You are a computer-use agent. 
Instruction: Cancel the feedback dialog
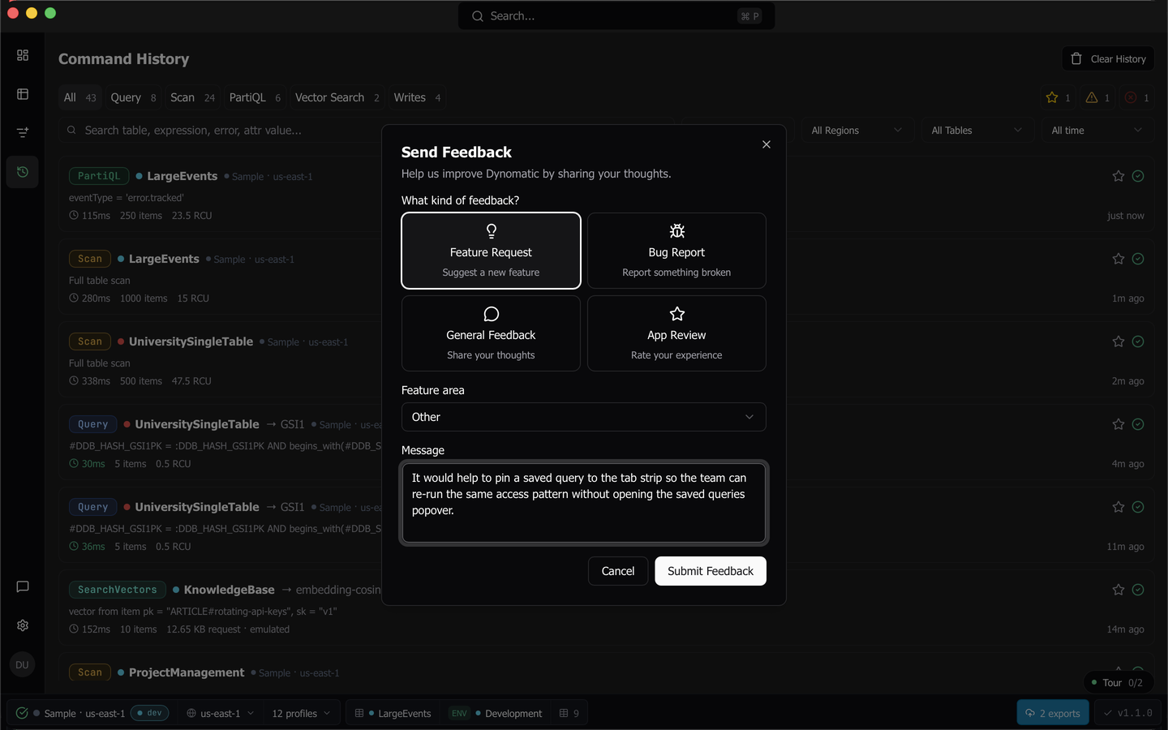[618, 571]
